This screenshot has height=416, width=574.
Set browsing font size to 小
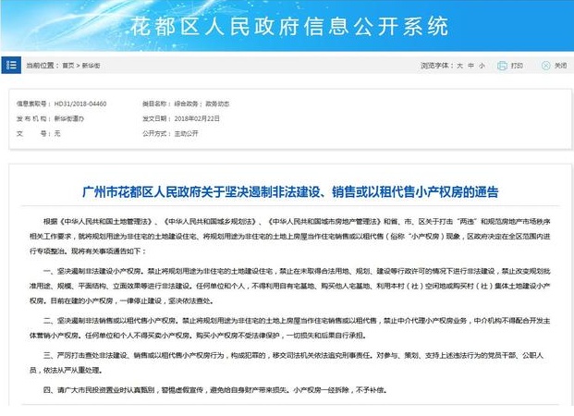tap(482, 66)
